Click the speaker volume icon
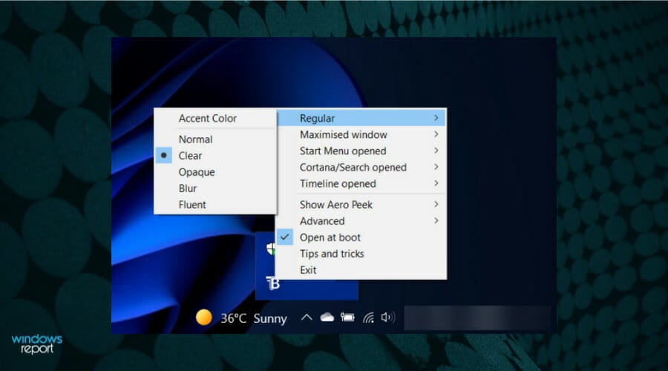 [x=387, y=318]
